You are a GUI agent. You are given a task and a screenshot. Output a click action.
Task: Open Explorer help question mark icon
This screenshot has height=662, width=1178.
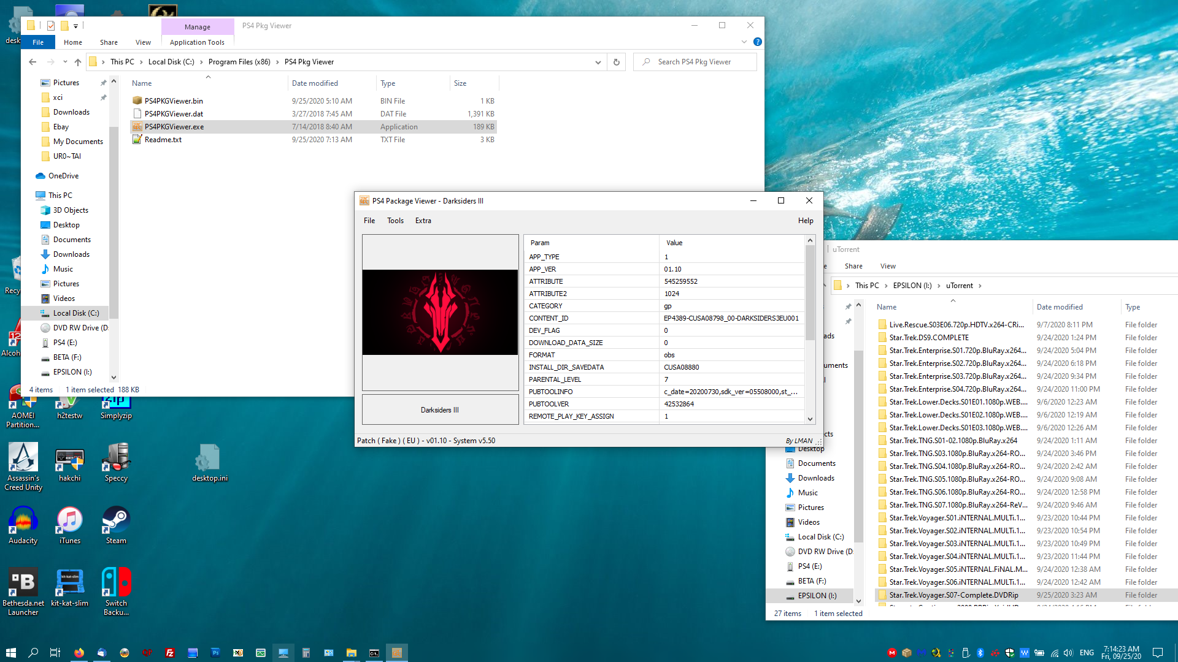(x=758, y=42)
